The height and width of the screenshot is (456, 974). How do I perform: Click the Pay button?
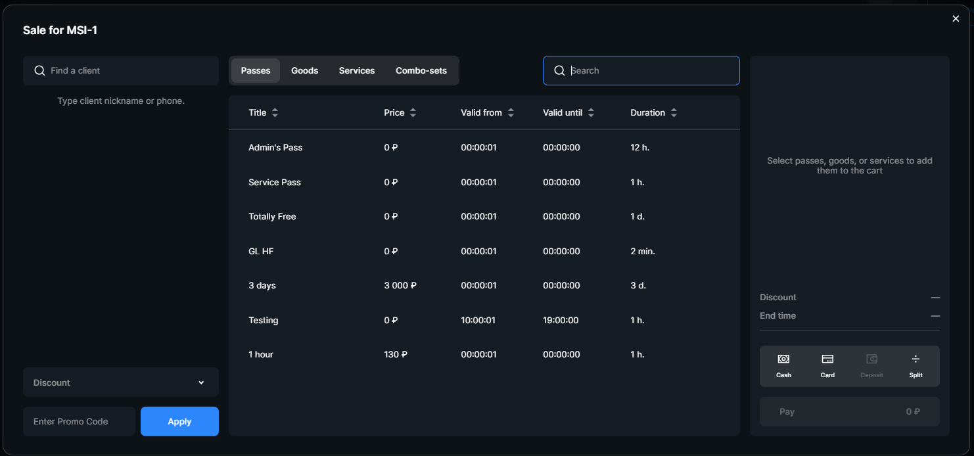click(849, 412)
